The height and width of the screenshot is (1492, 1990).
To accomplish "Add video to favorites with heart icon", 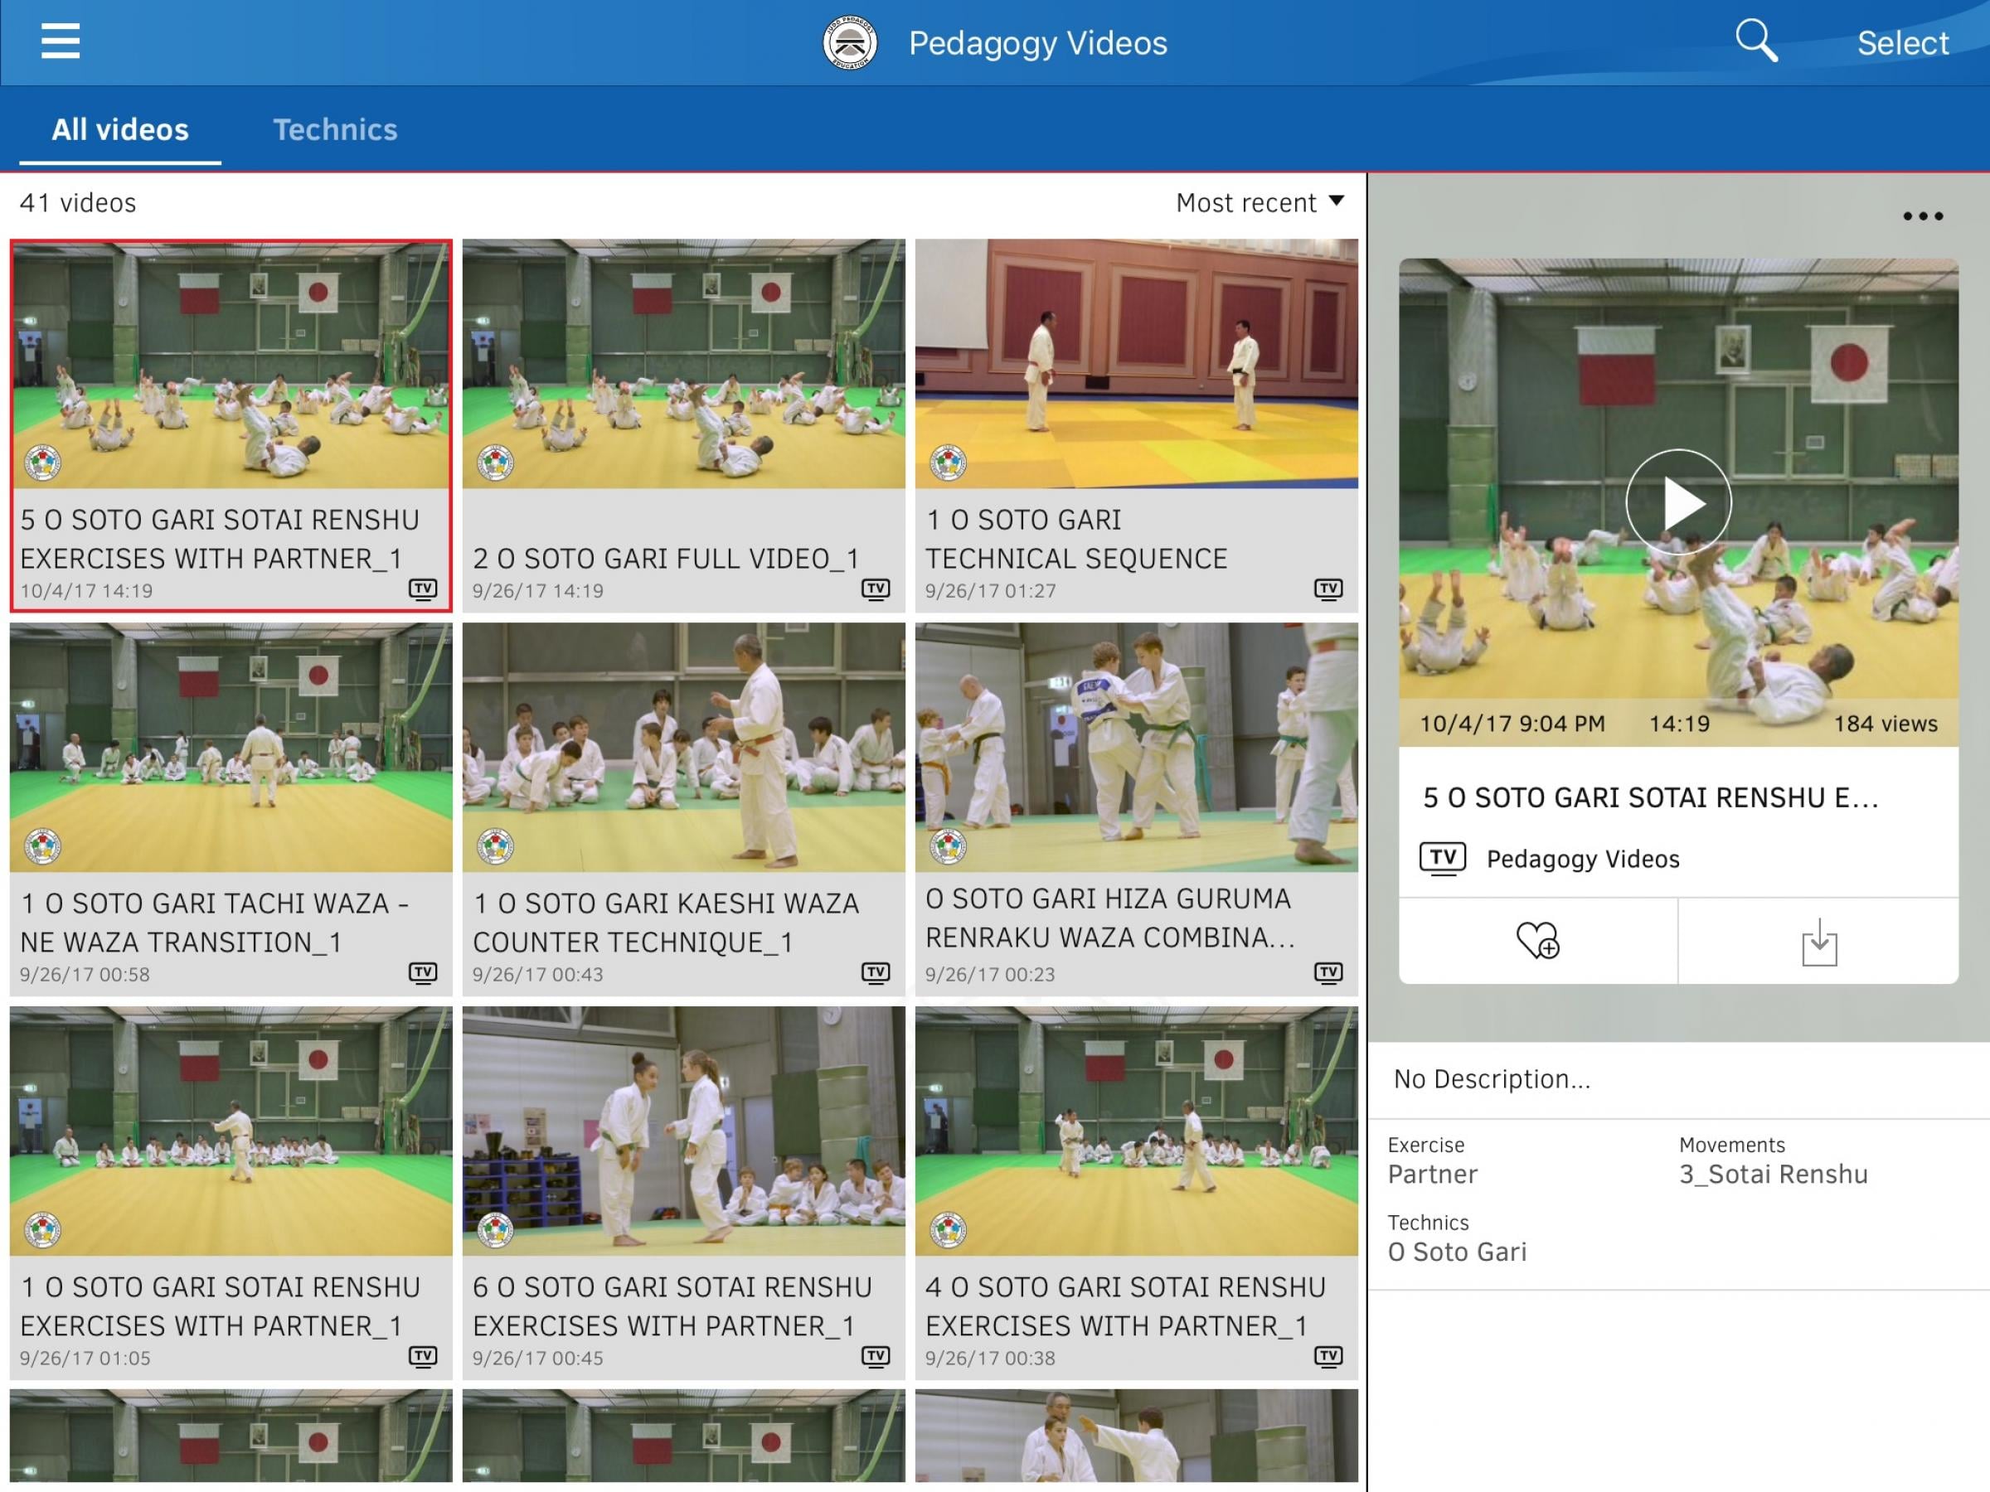I will coord(1537,941).
